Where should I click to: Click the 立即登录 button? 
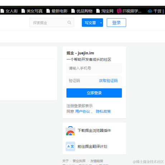point(94,93)
